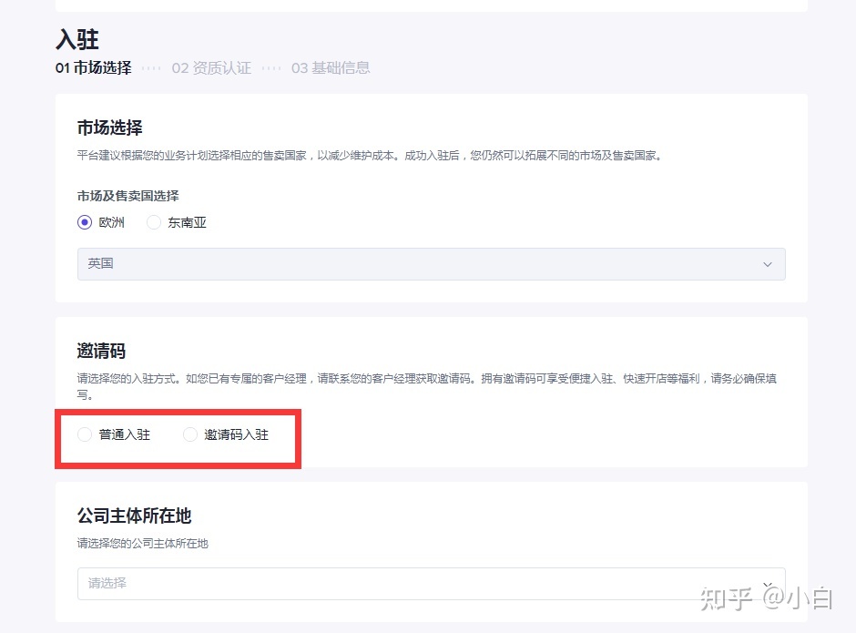Click the market selection description starting 平台建议
The image size is (856, 633).
click(x=370, y=156)
